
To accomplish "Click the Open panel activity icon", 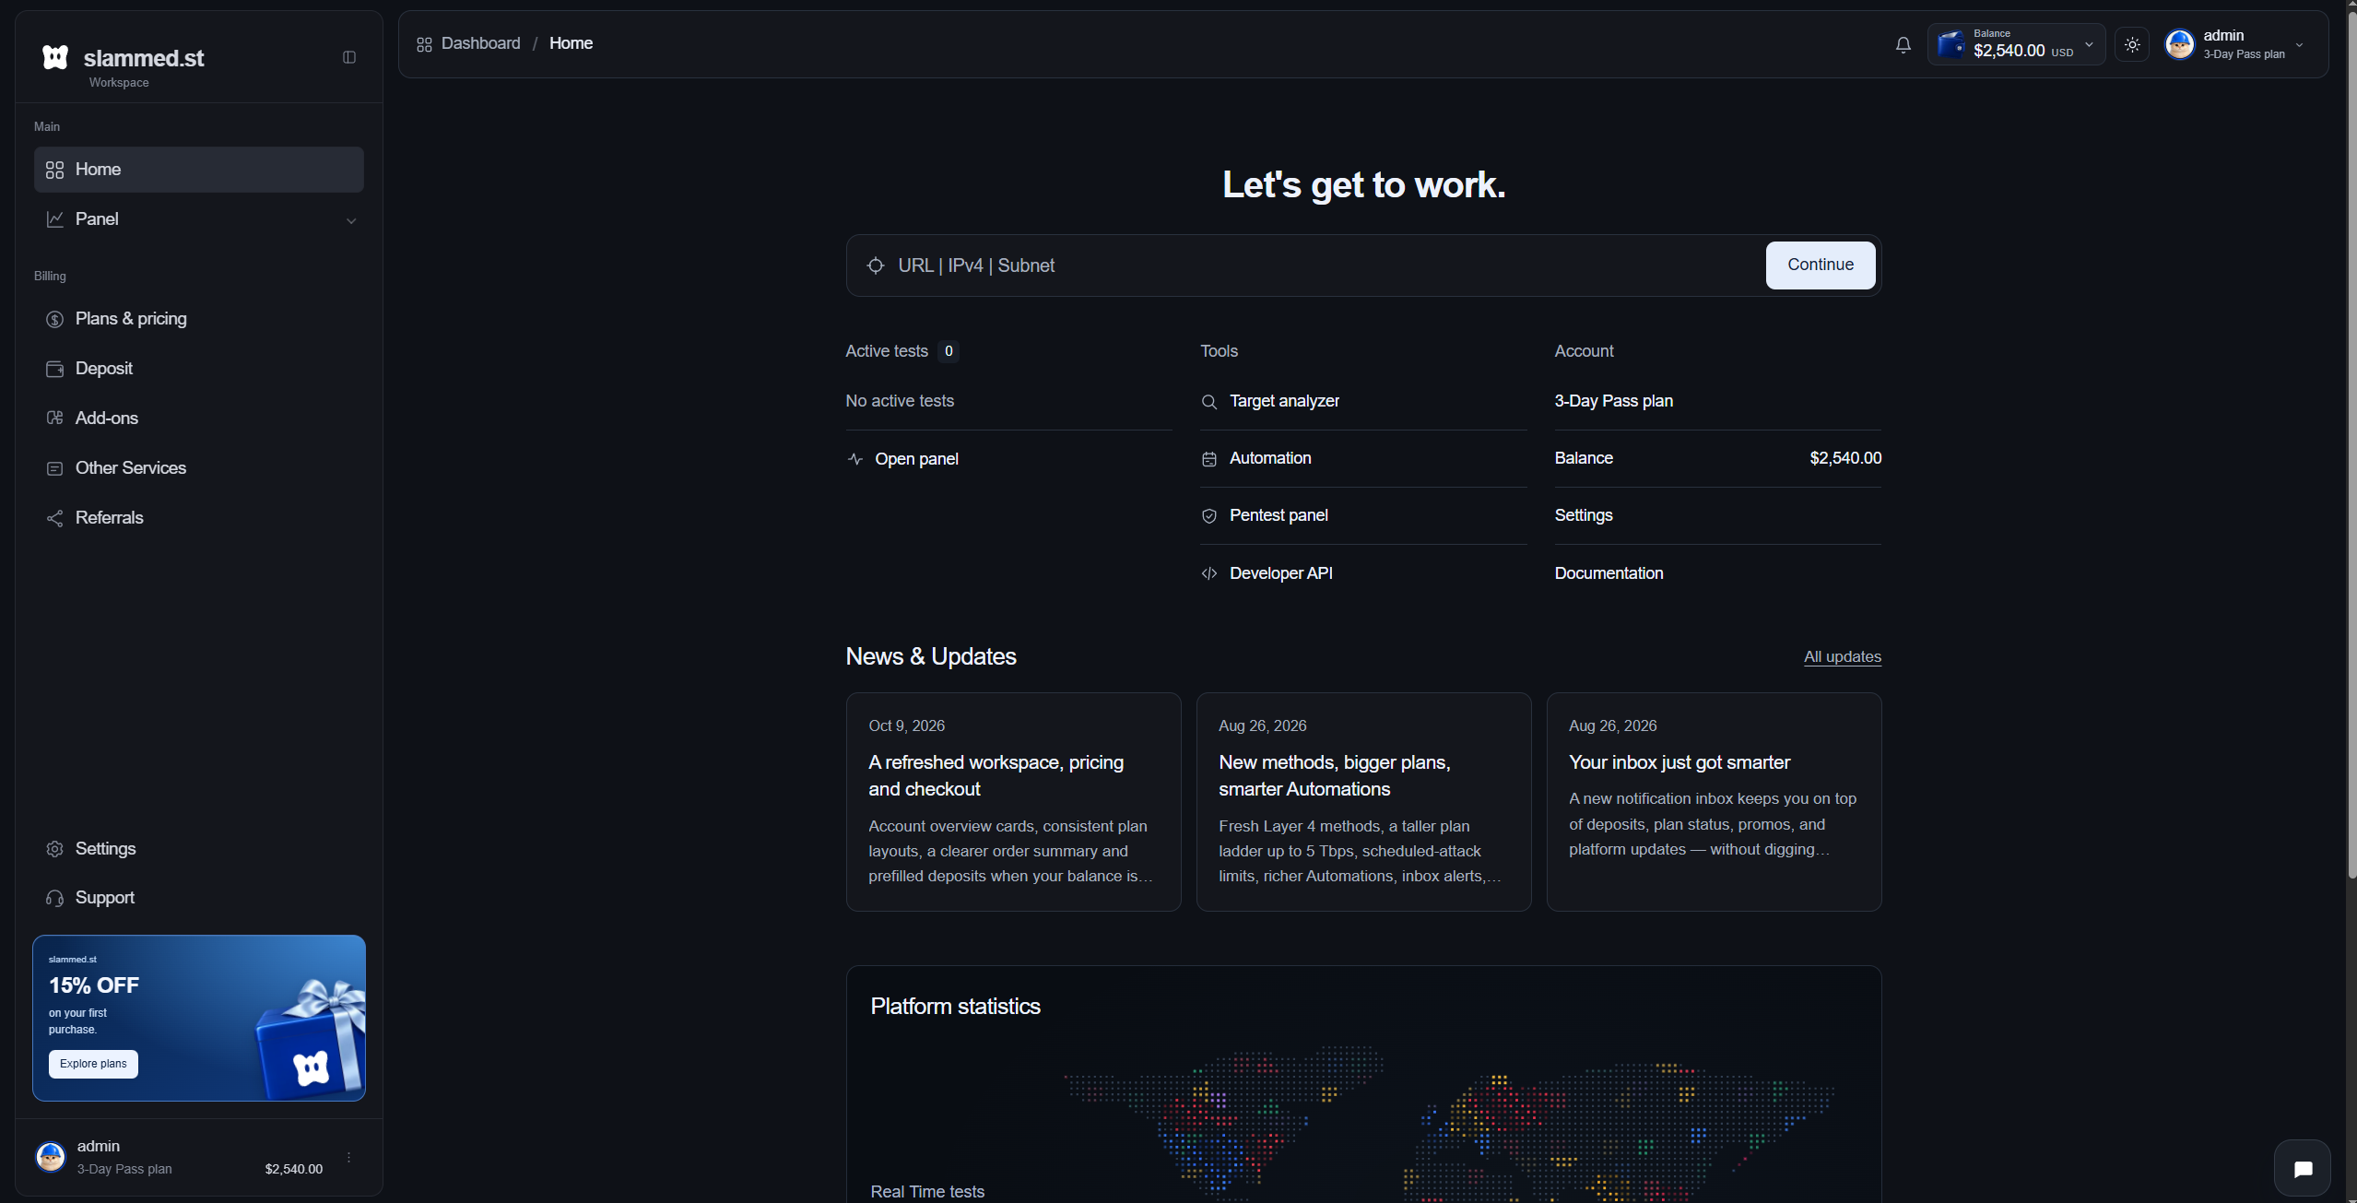I will click(x=855, y=459).
